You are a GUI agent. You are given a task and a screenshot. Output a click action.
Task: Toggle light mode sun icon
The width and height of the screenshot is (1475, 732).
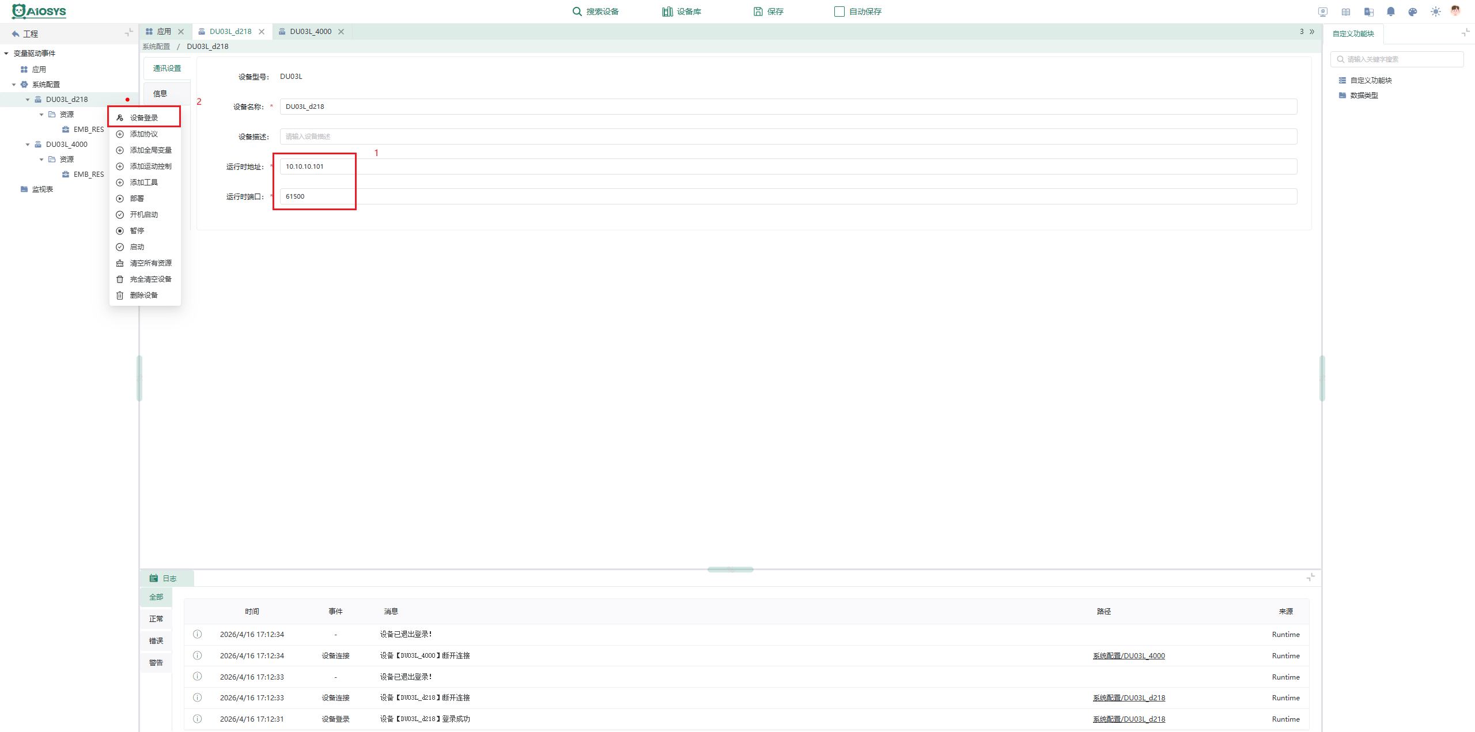coord(1436,12)
